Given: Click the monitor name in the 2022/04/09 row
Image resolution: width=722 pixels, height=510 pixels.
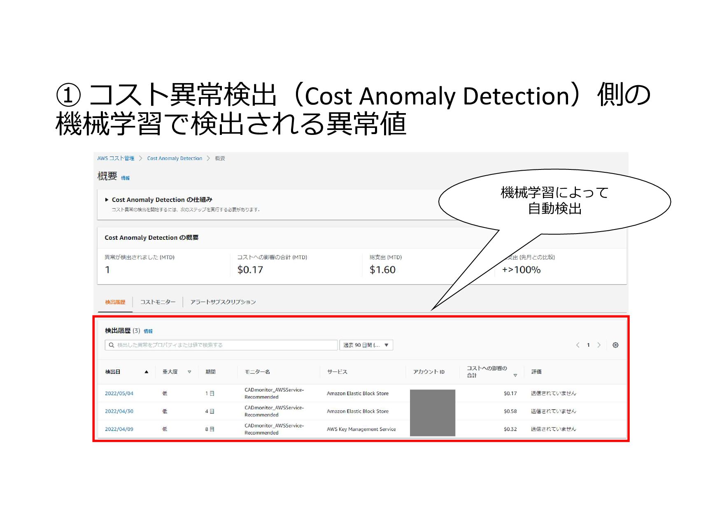Looking at the screenshot, I should pyautogui.click(x=274, y=429).
